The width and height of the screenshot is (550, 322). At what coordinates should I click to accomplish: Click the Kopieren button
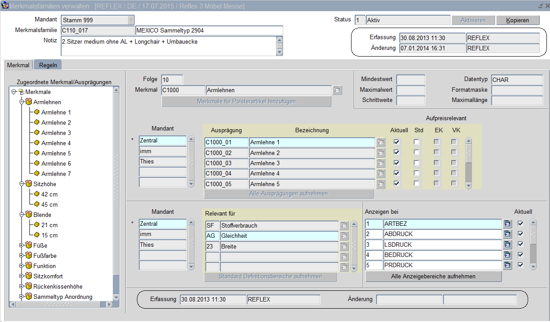[517, 20]
